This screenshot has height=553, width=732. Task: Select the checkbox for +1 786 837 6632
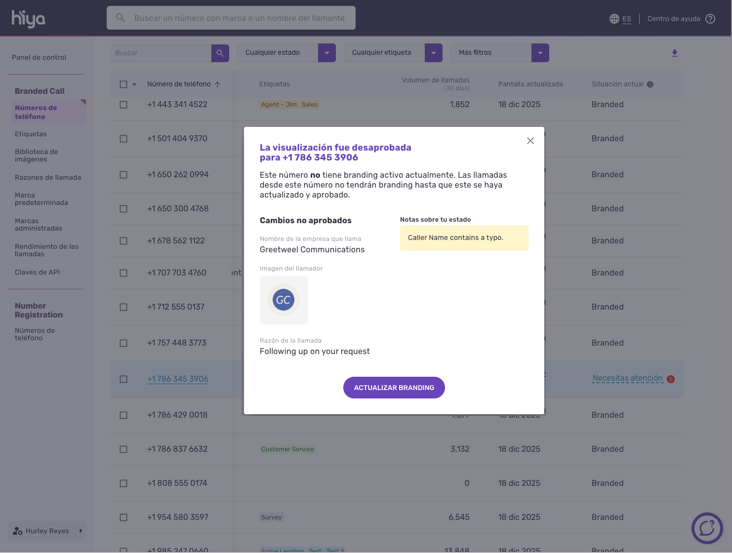click(123, 449)
